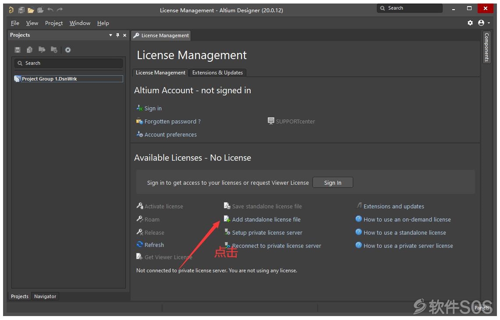
Task: Open How to use a standalone license
Action: [x=404, y=233]
